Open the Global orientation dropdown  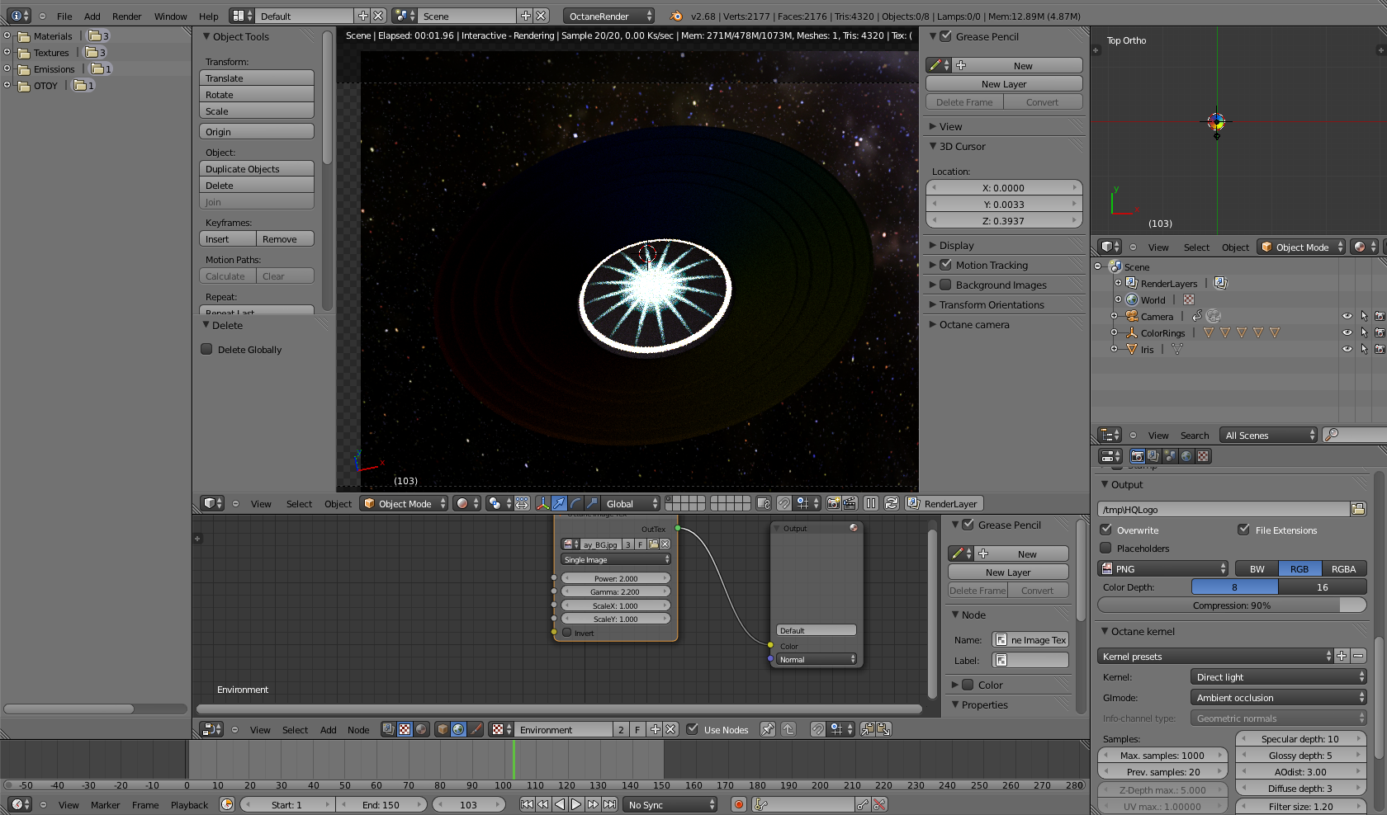632,503
